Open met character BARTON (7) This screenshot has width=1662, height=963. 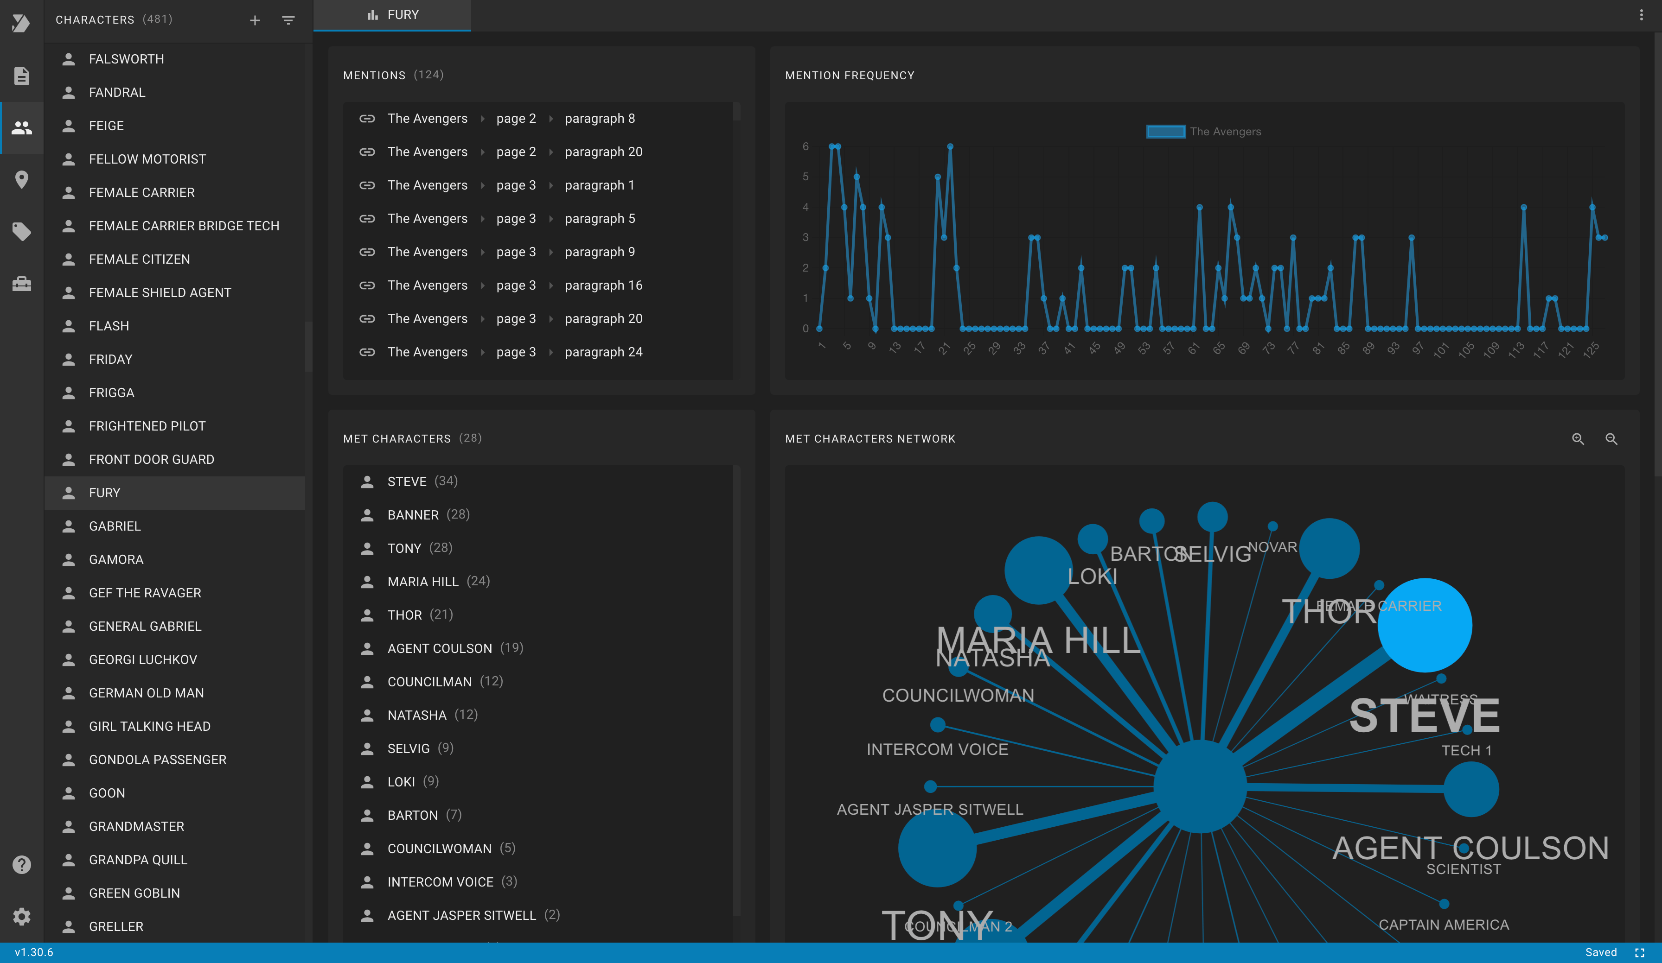[537, 815]
